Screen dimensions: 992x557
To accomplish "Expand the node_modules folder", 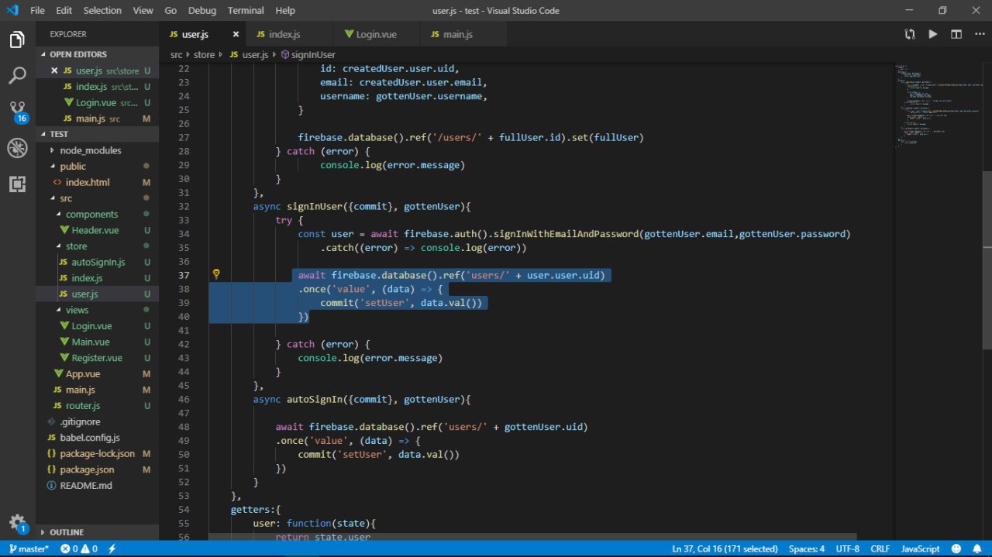I will coord(91,150).
